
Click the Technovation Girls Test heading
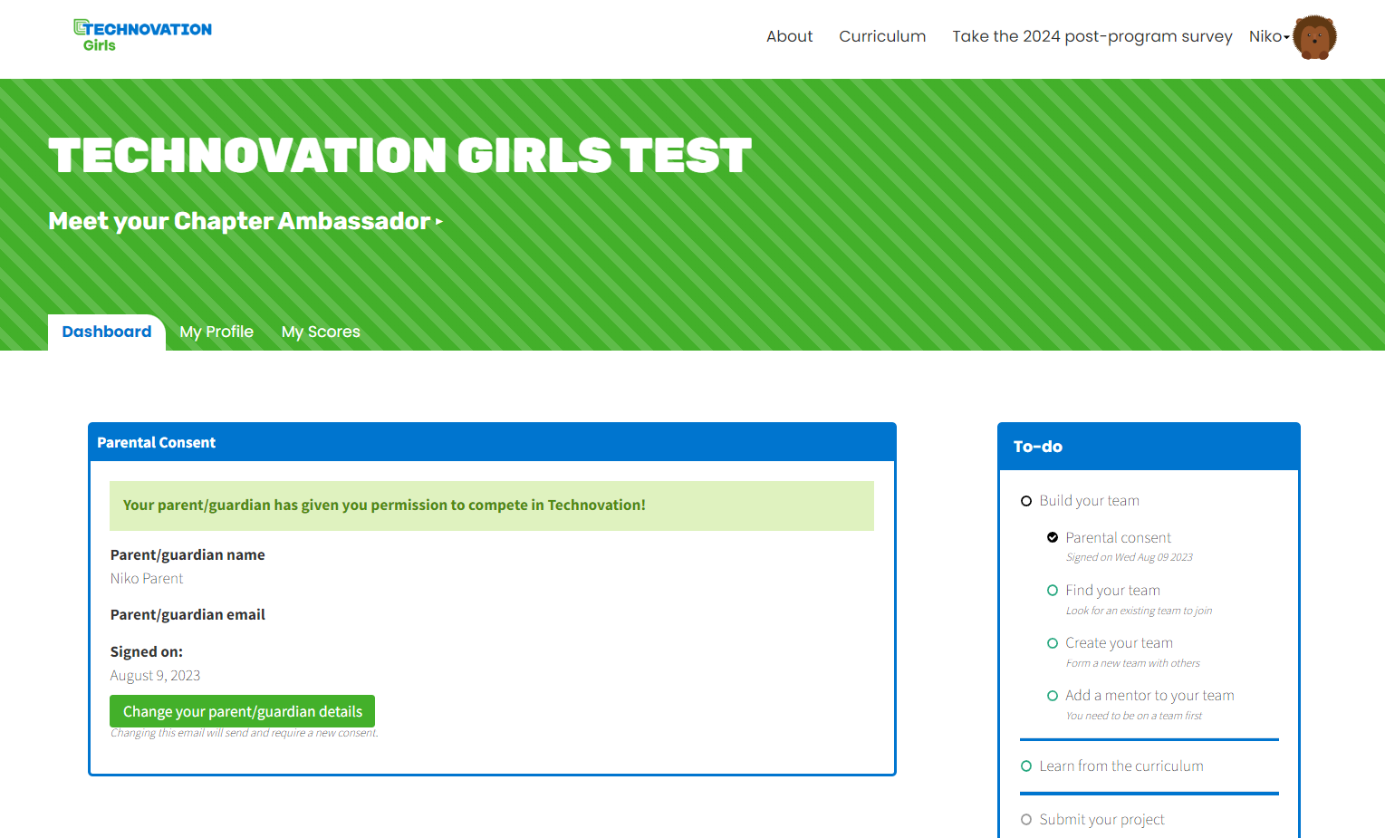[x=399, y=155]
